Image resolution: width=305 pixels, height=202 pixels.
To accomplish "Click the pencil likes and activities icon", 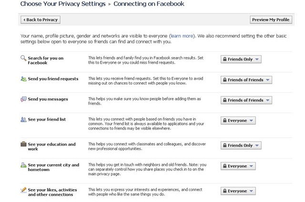I will tap(23, 190).
